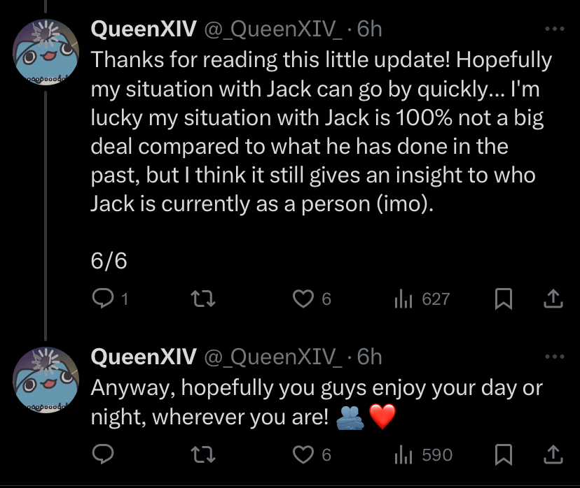The height and width of the screenshot is (488, 580).
Task: Open QueenXIV avatar on second tweet
Action: [46, 380]
